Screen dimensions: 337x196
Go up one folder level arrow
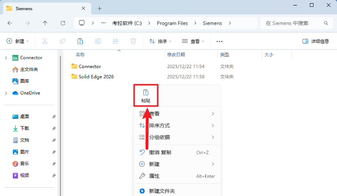click(x=45, y=23)
